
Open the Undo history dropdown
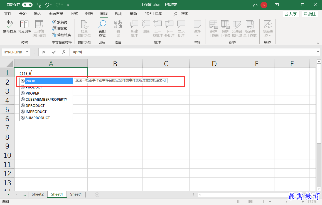[51, 5]
